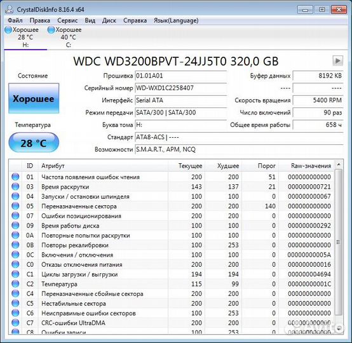Screen dimensions: 352x343
Task: Click the Текущее column header
Action: point(186,166)
